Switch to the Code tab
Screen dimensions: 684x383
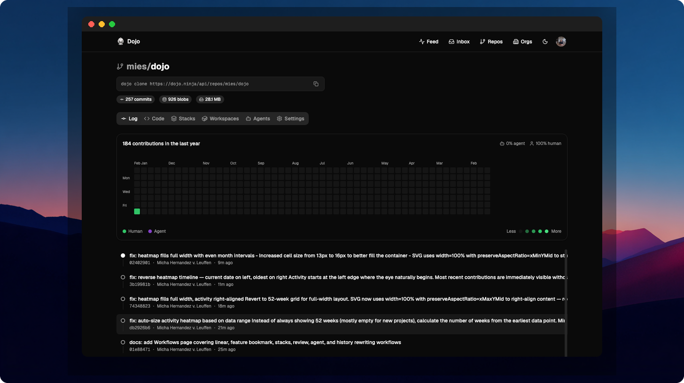[154, 118]
